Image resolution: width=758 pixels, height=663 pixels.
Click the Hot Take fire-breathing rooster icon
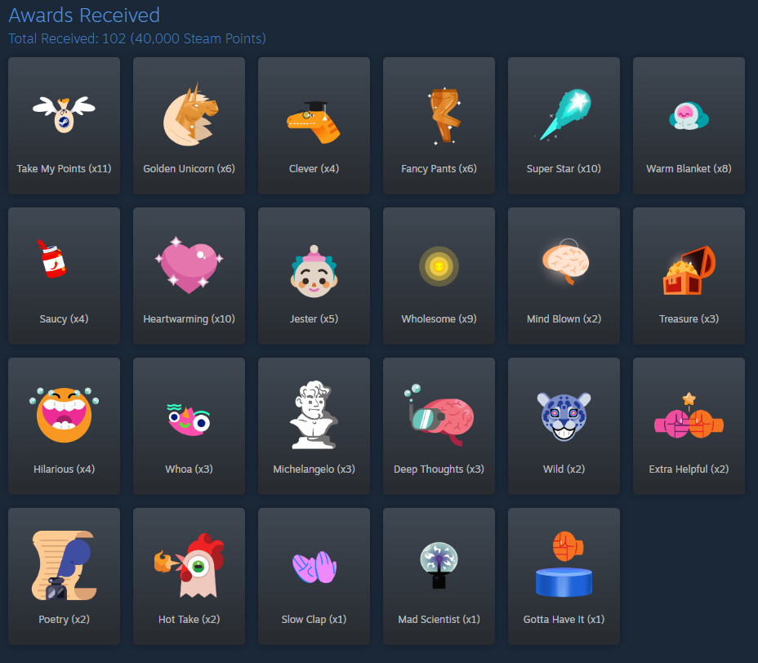189,565
